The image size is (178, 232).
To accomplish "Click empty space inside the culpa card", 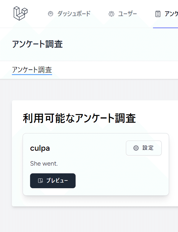I will [x=118, y=177].
